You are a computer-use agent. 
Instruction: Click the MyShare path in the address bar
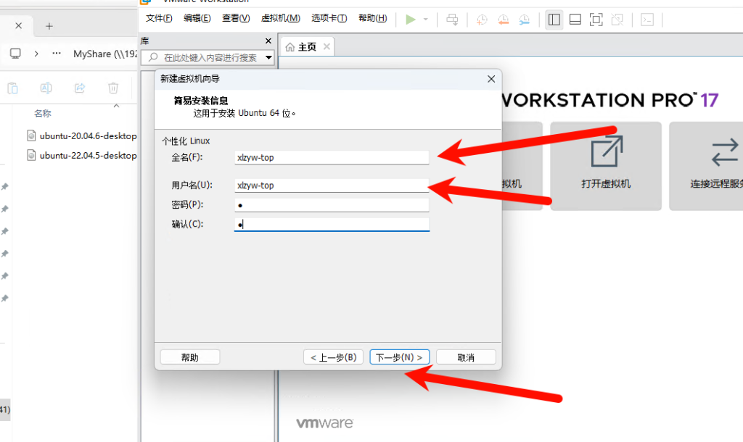(105, 54)
